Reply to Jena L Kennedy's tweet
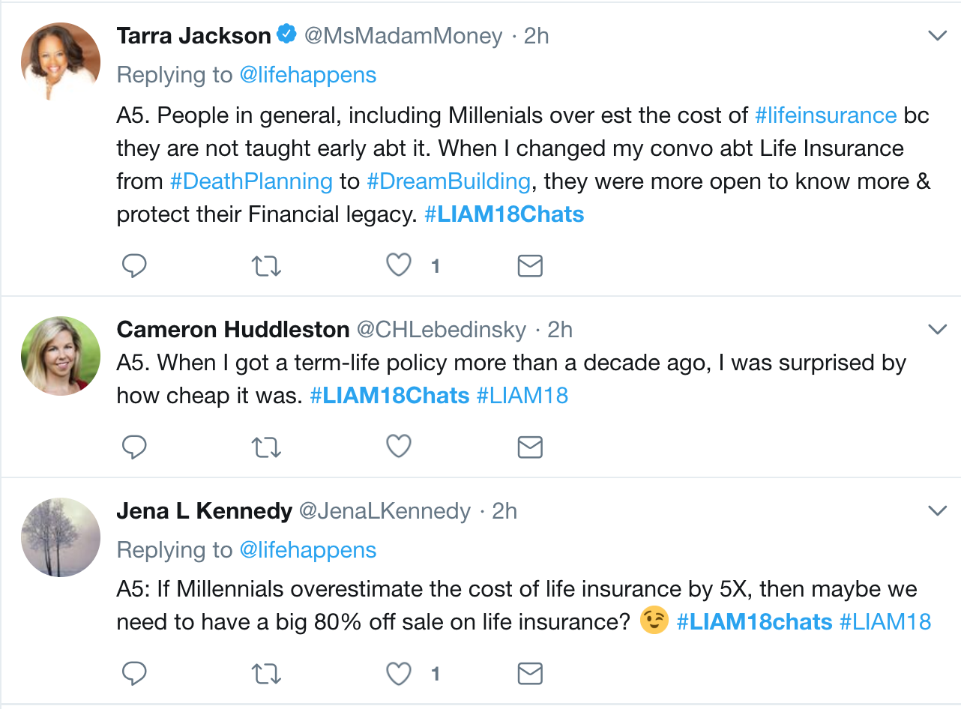The width and height of the screenshot is (961, 709). click(134, 674)
